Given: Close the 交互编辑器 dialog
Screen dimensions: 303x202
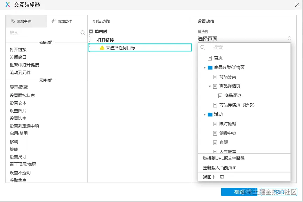Looking at the screenshot, I should tap(297, 5).
